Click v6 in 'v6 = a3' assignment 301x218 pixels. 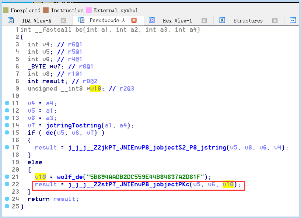31,118
